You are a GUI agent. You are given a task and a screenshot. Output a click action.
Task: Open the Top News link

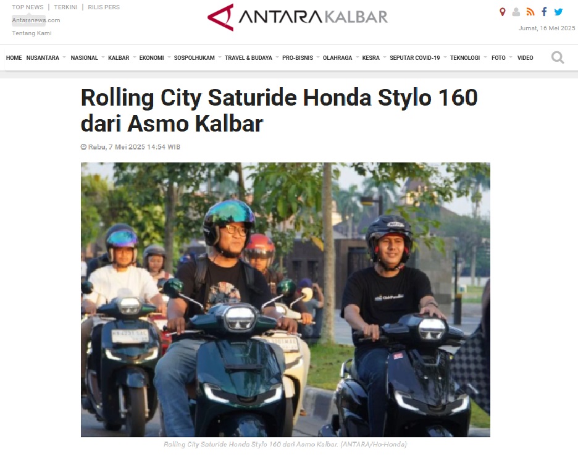tap(28, 7)
